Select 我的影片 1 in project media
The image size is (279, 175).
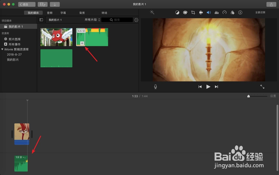tap(18, 27)
